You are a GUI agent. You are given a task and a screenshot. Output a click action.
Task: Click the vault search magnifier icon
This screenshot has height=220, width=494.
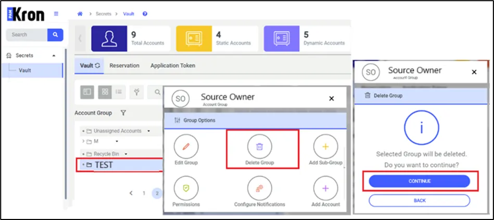[x=157, y=92]
